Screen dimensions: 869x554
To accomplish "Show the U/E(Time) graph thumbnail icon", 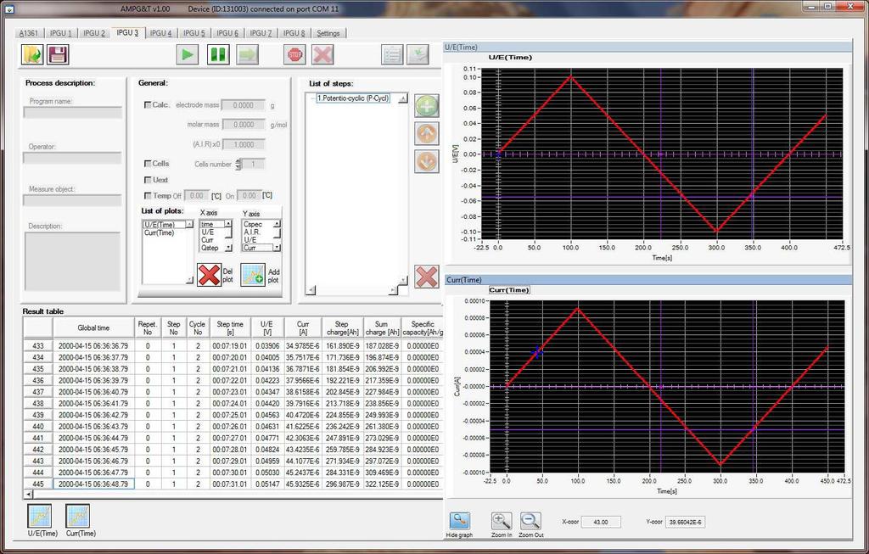I will [39, 516].
